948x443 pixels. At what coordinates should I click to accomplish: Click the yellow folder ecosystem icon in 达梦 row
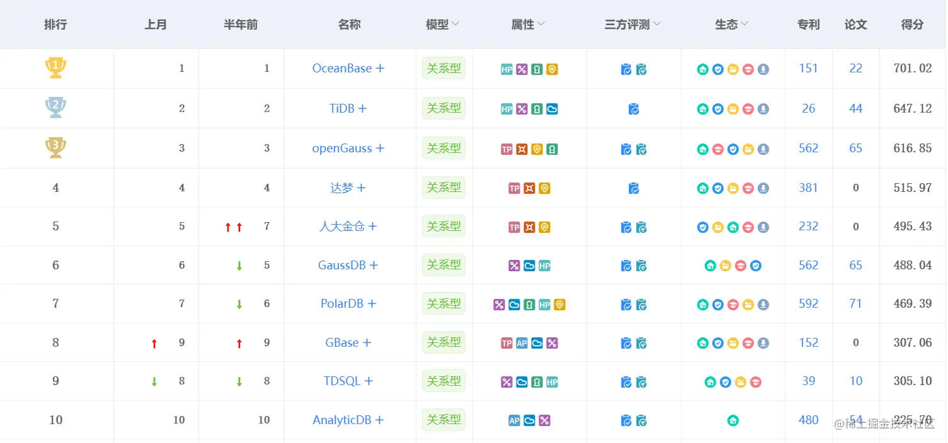[x=733, y=188]
